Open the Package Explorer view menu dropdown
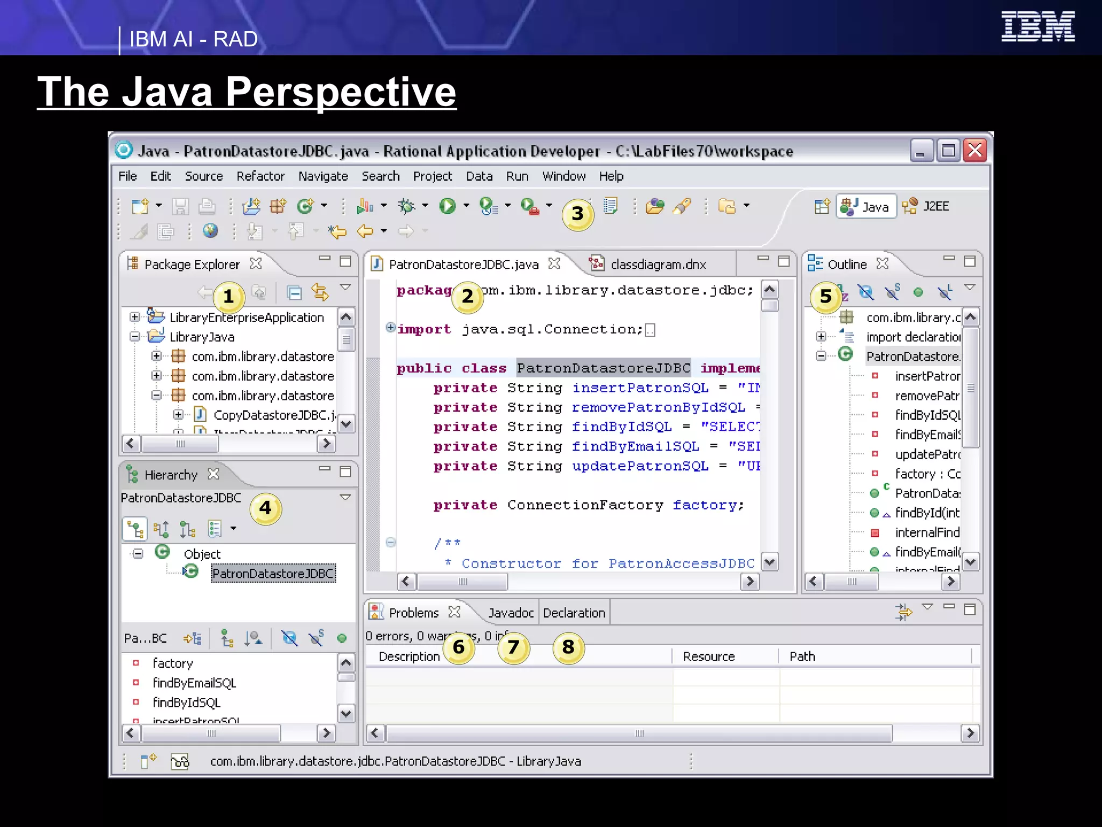 point(345,288)
